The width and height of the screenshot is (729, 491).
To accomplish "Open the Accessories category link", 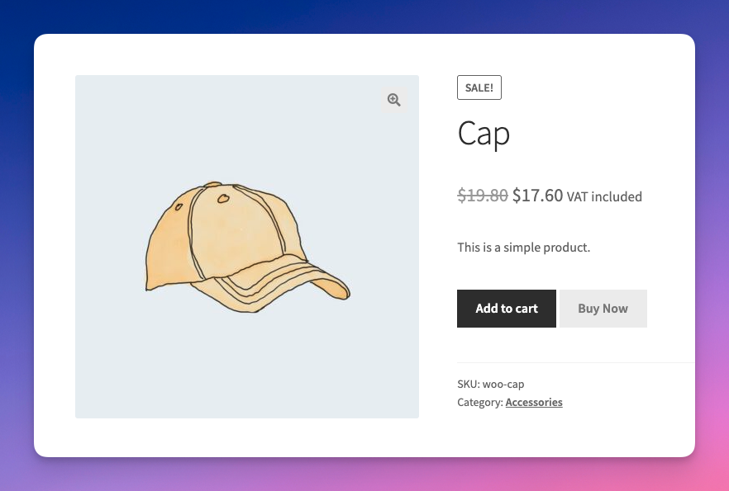I will click(533, 402).
